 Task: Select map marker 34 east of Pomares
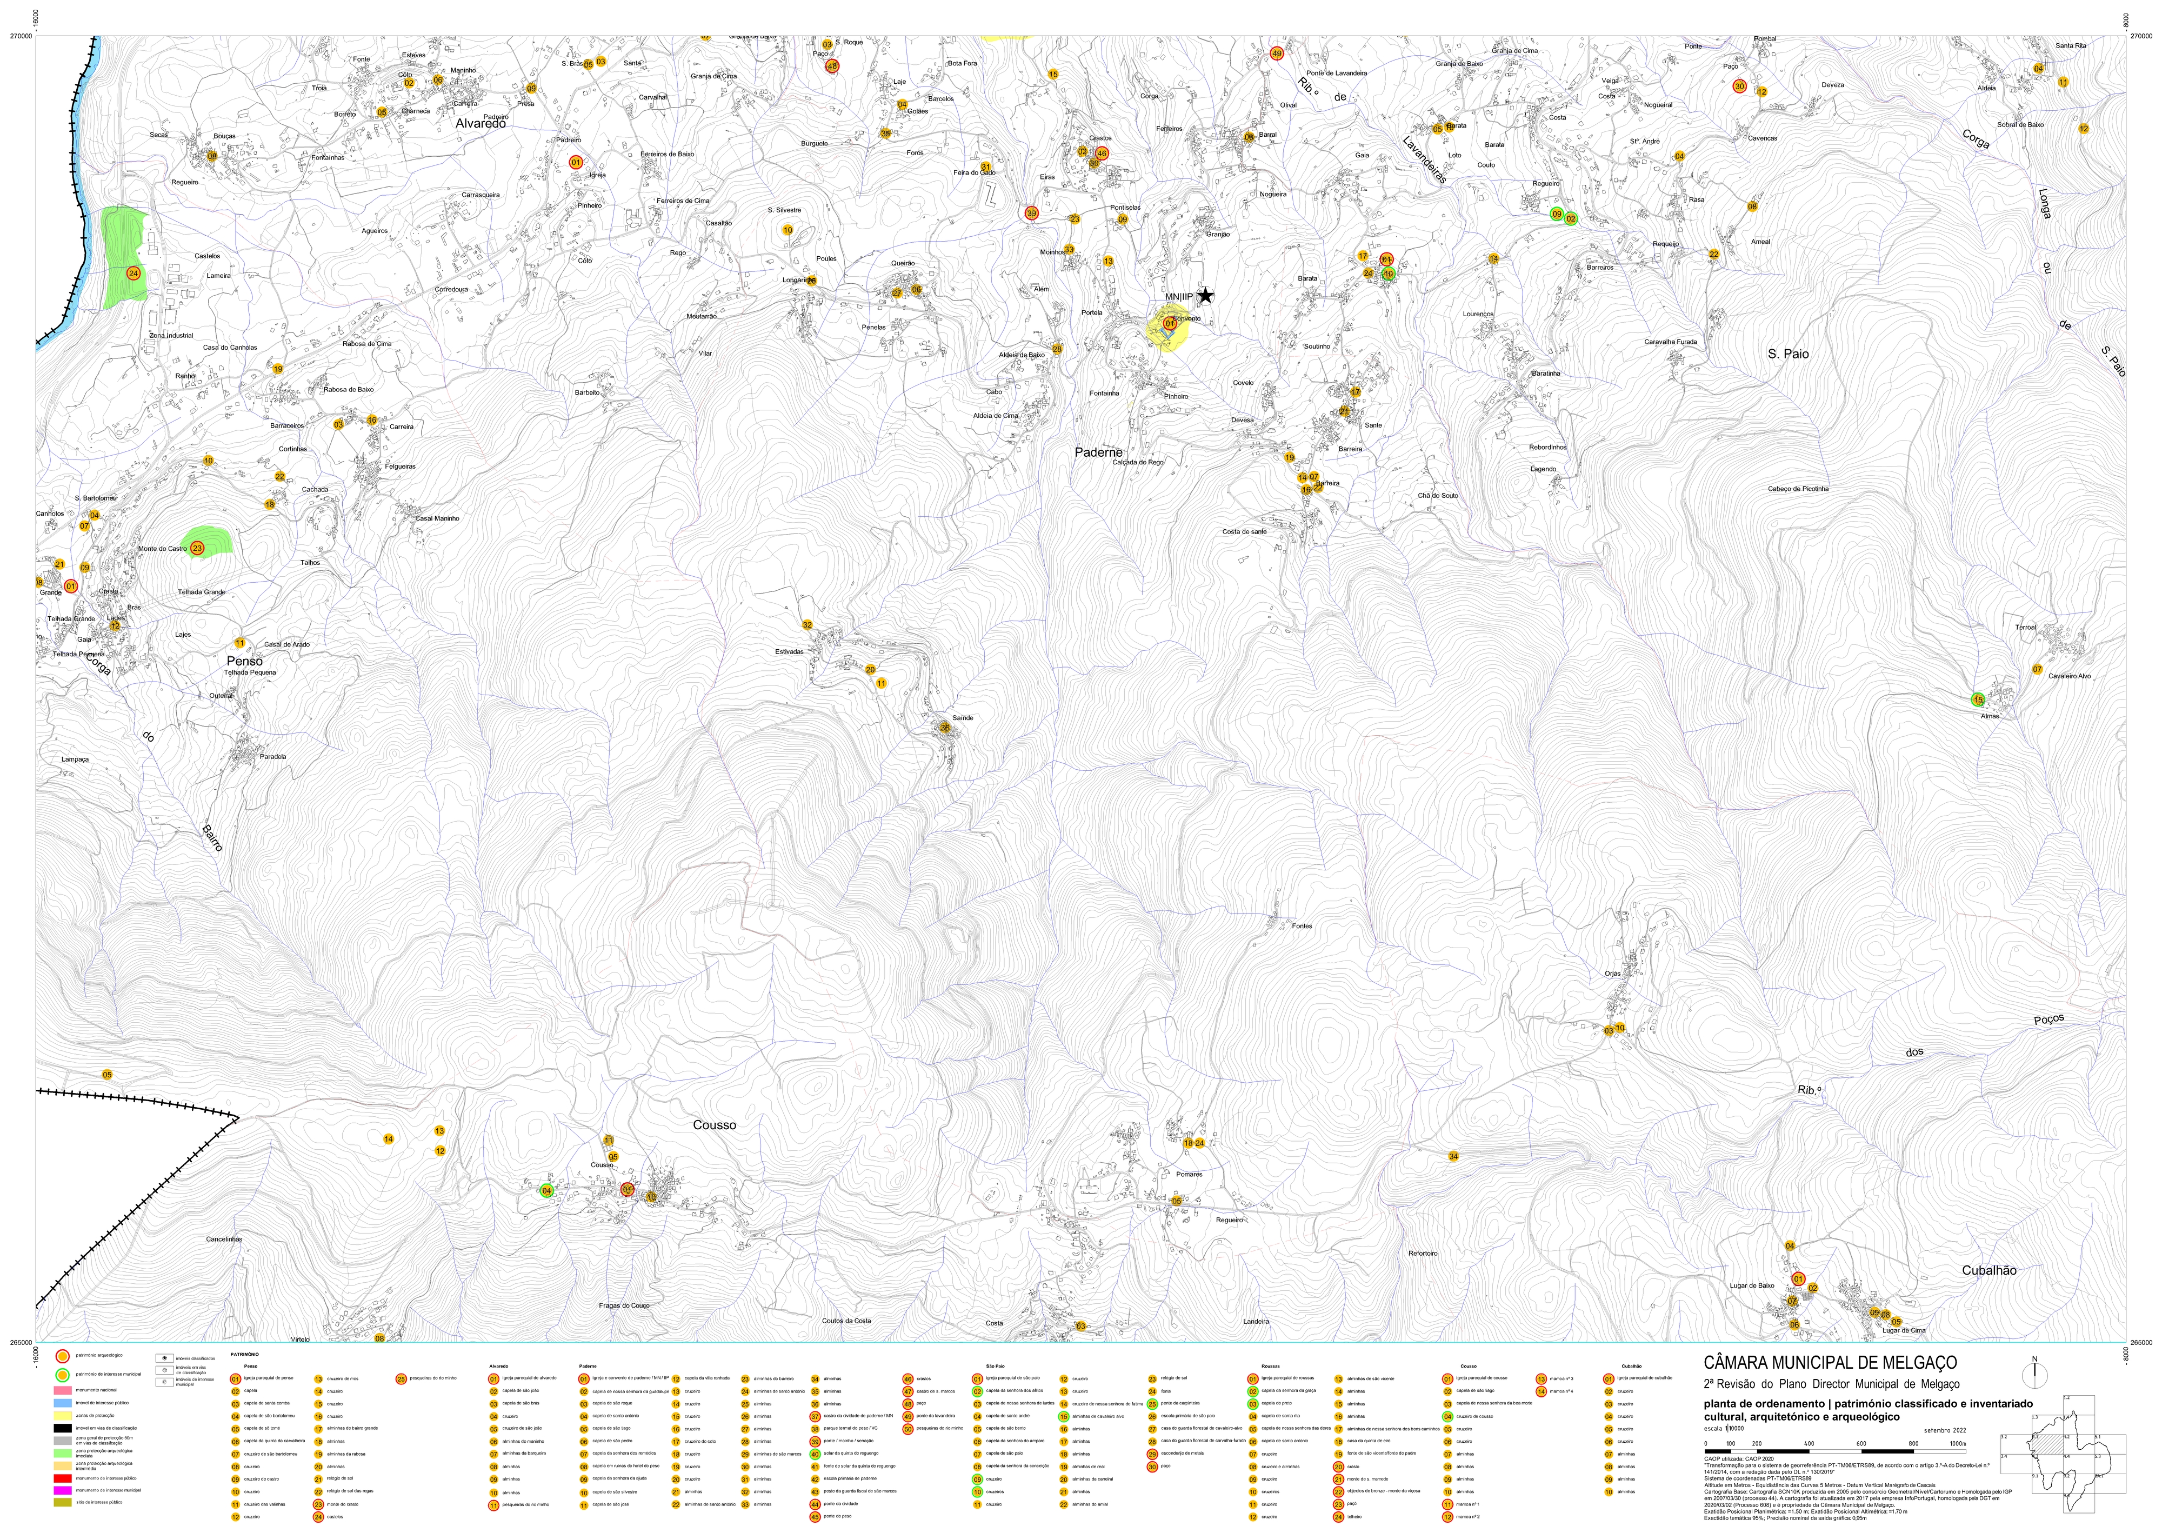pyautogui.click(x=1453, y=1156)
